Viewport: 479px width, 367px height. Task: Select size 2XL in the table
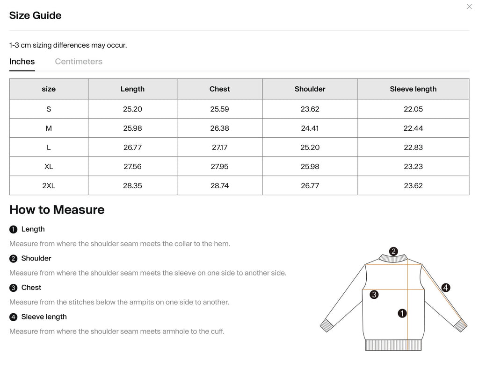click(49, 185)
